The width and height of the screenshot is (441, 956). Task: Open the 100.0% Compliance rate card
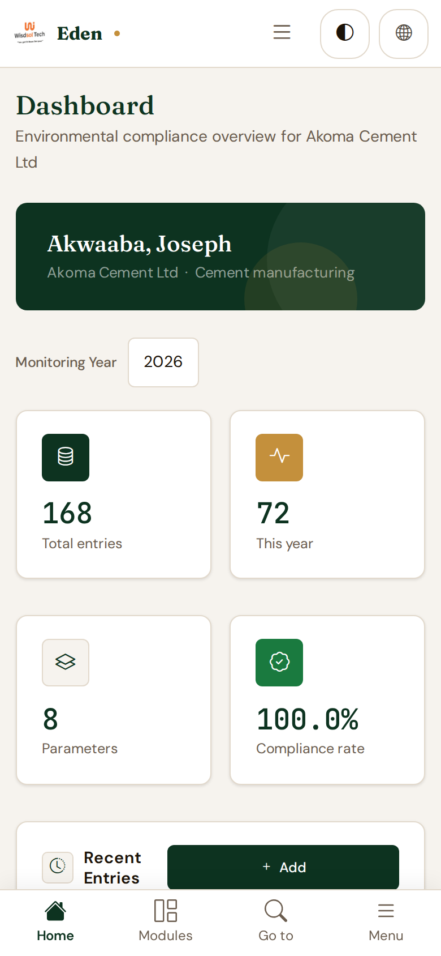pos(327,700)
